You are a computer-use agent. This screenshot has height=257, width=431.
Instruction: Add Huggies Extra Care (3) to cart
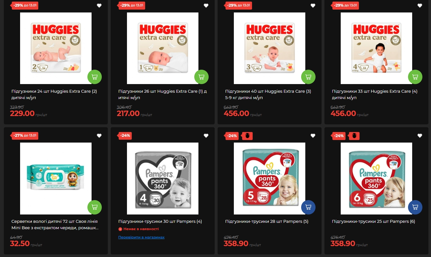[x=308, y=77]
